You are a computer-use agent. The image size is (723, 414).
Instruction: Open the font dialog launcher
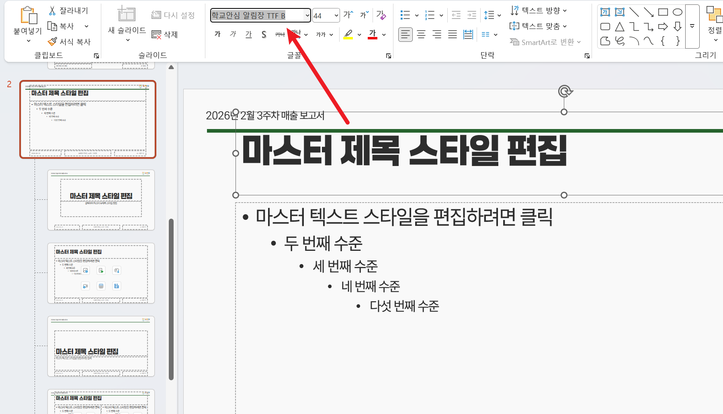pos(389,56)
